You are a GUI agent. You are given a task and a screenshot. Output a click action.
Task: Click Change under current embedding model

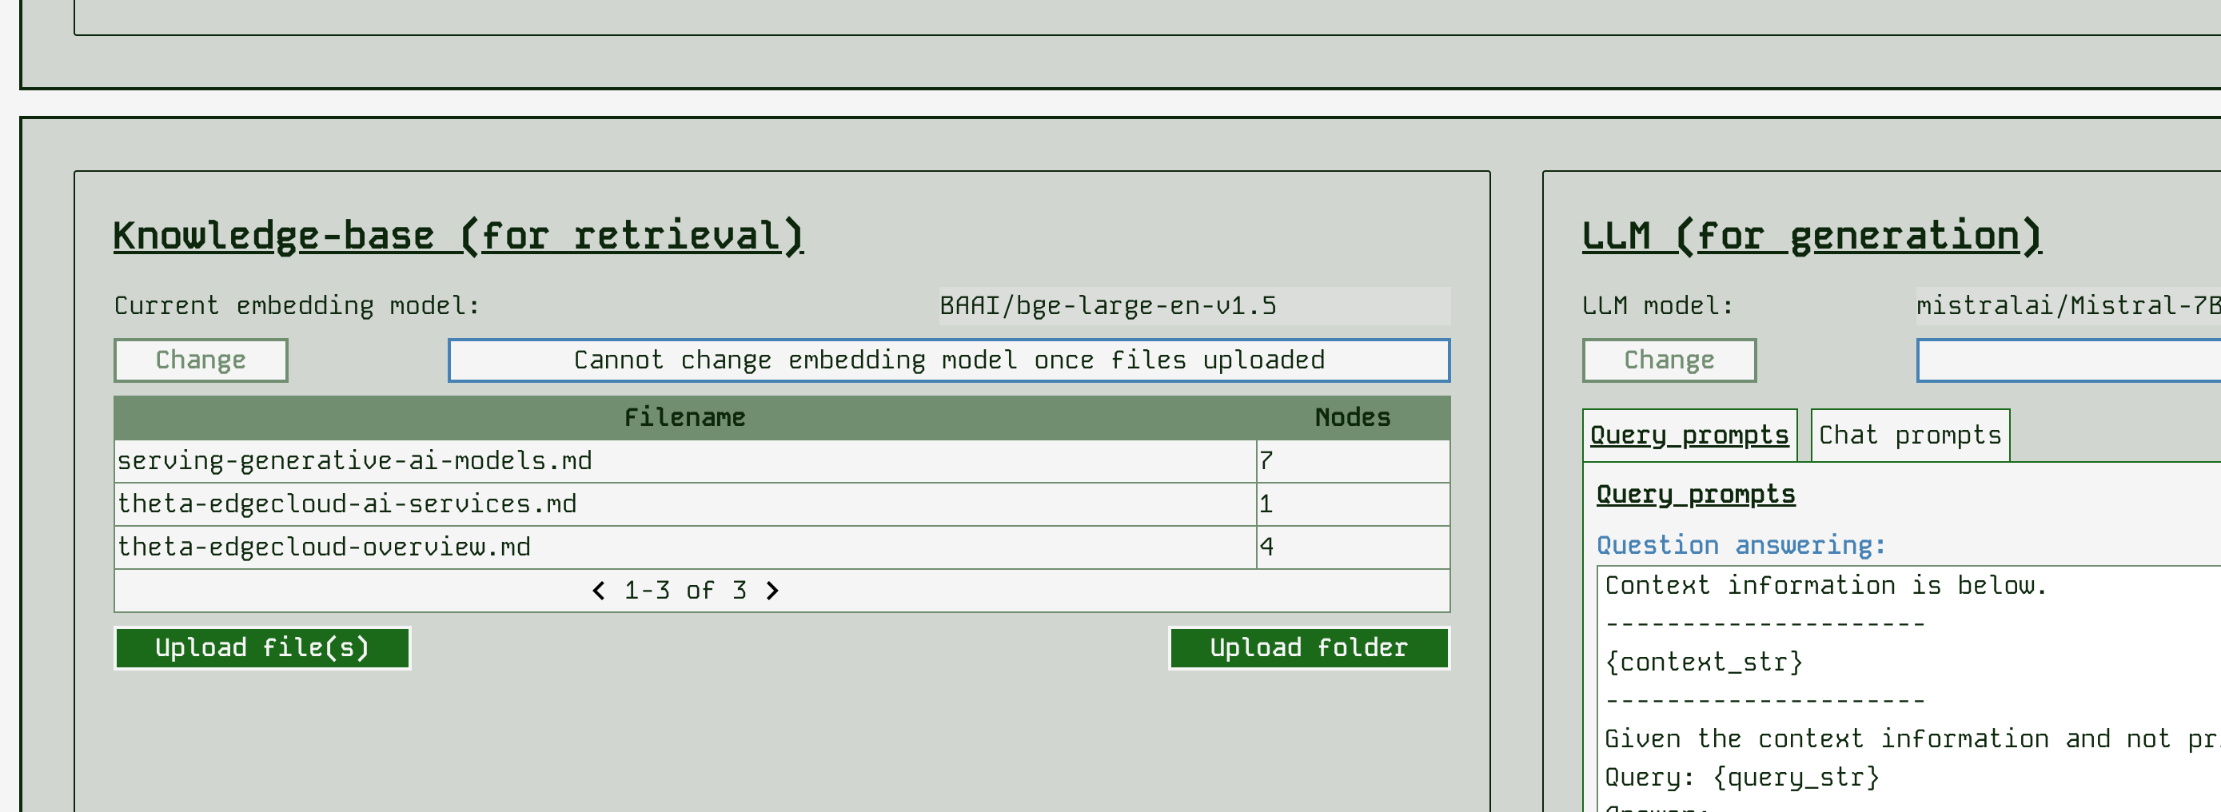[x=200, y=360]
